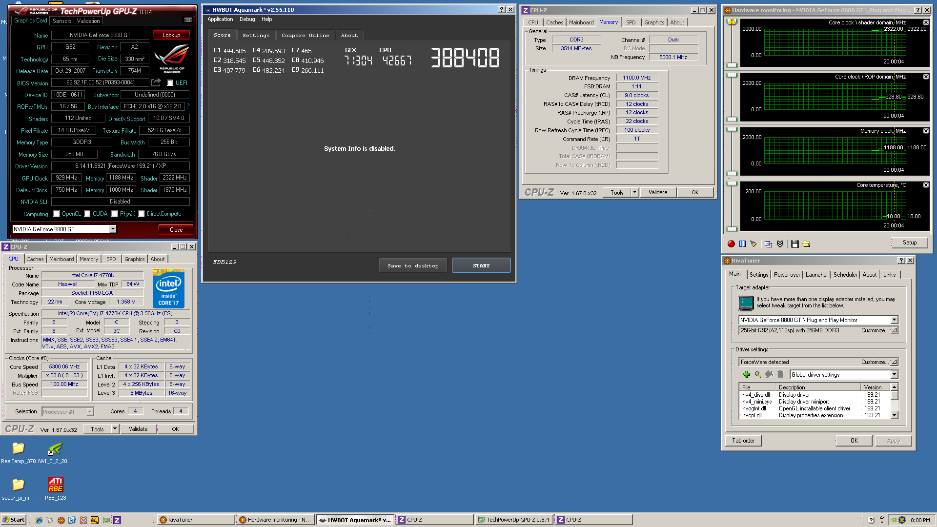Adjust the Memory clock graph top slider handle
The width and height of the screenshot is (937, 527).
pyautogui.click(x=732, y=130)
